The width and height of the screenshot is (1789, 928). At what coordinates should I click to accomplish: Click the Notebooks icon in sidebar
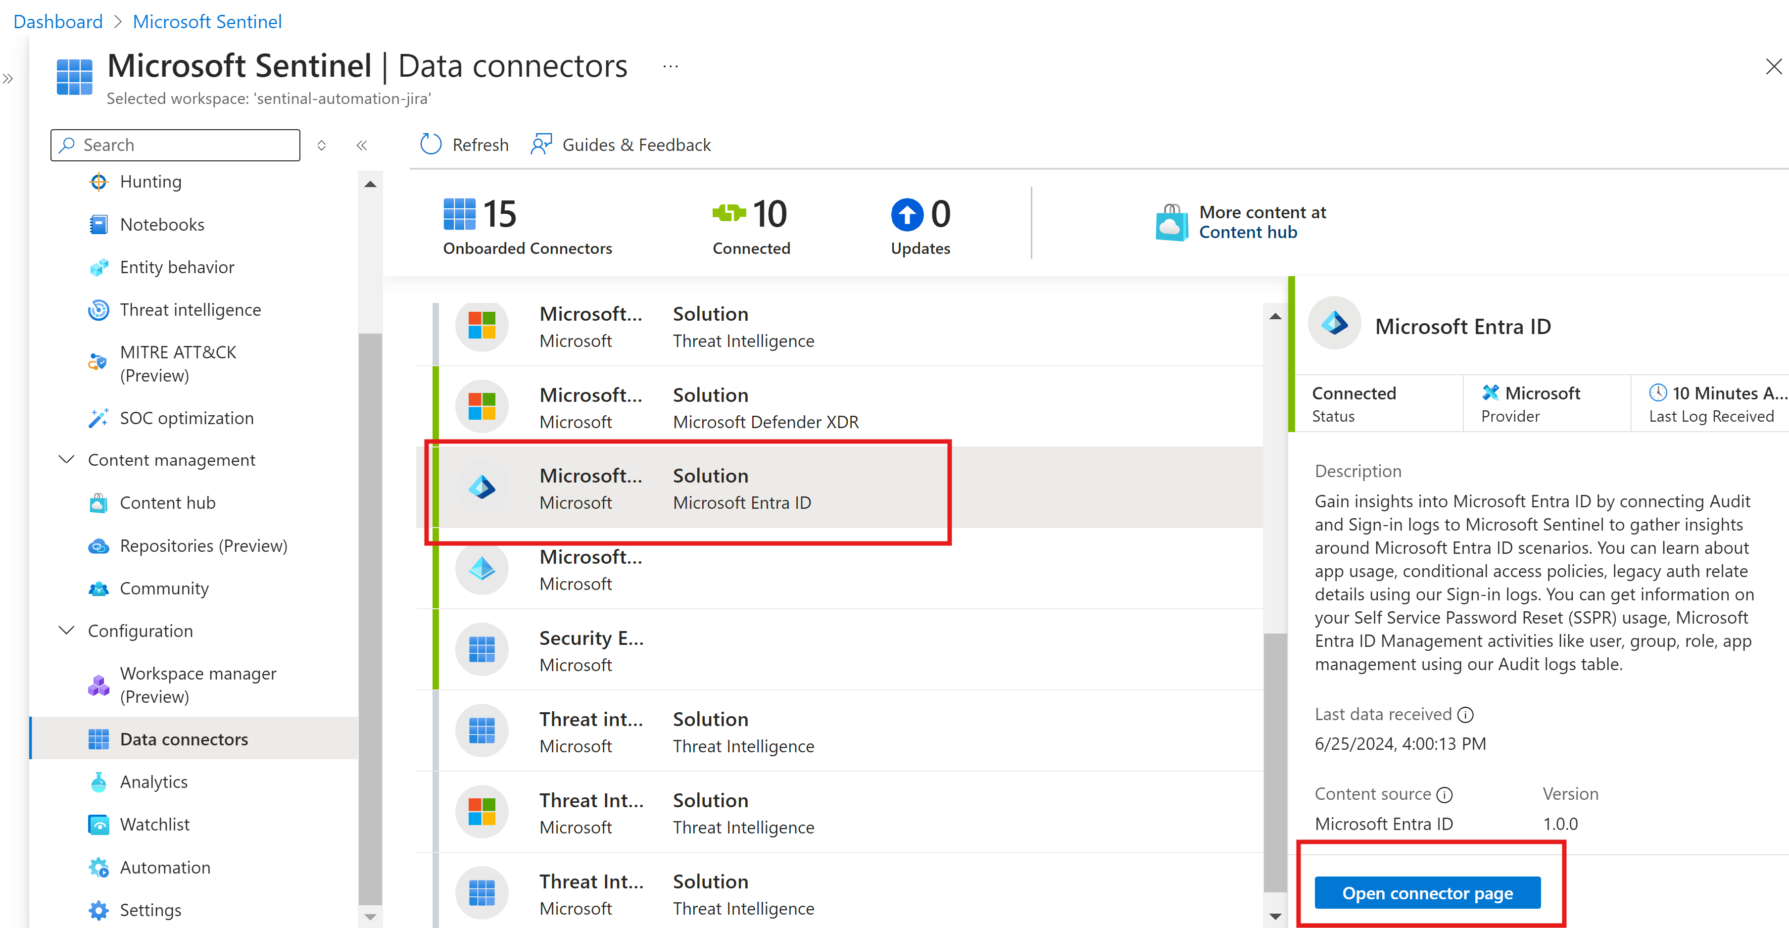pyautogui.click(x=98, y=224)
